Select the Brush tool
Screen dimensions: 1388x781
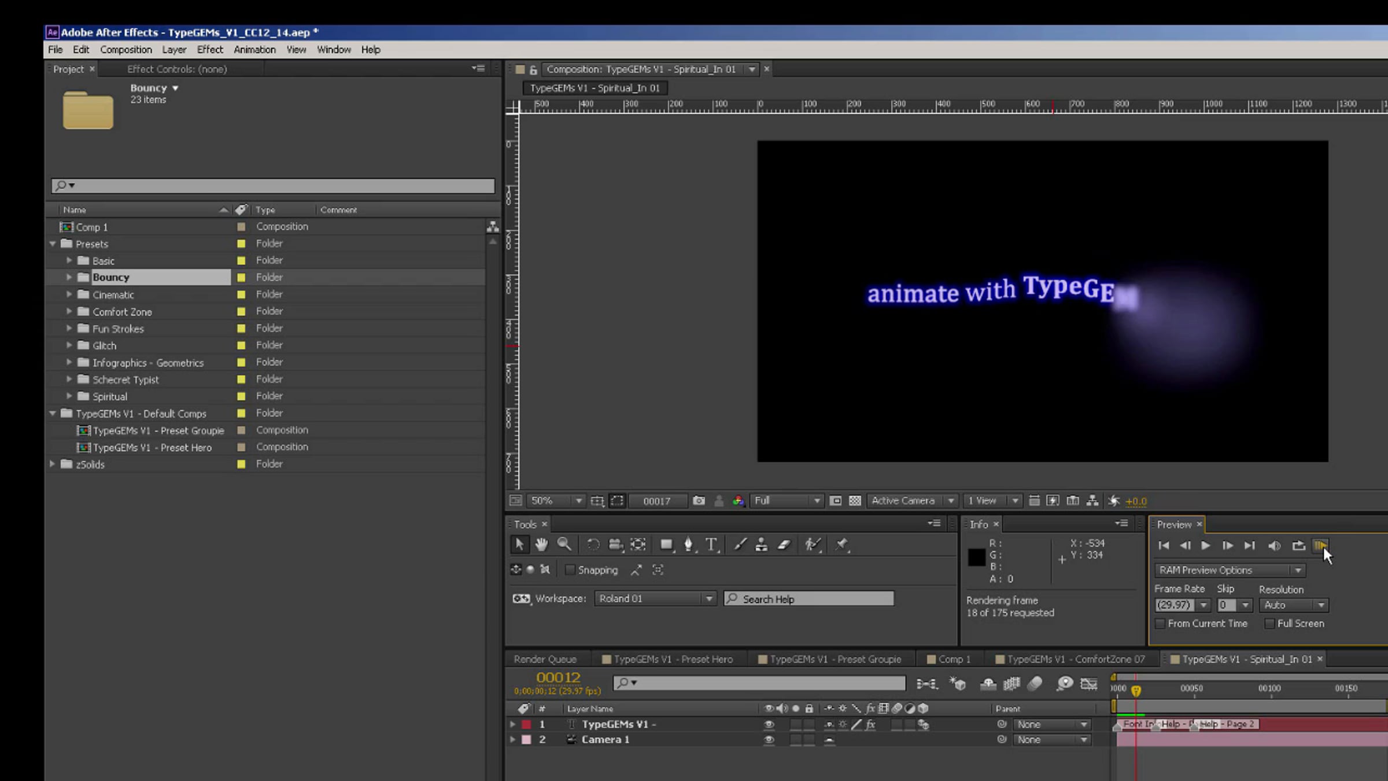pos(740,544)
